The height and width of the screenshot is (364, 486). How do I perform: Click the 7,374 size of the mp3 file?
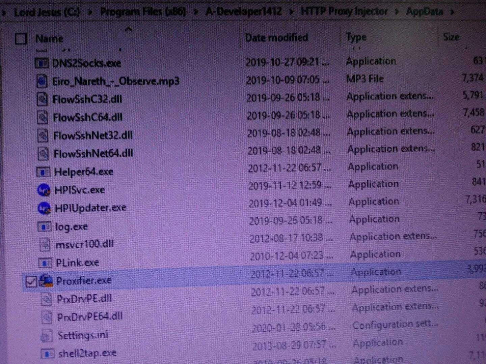[473, 78]
